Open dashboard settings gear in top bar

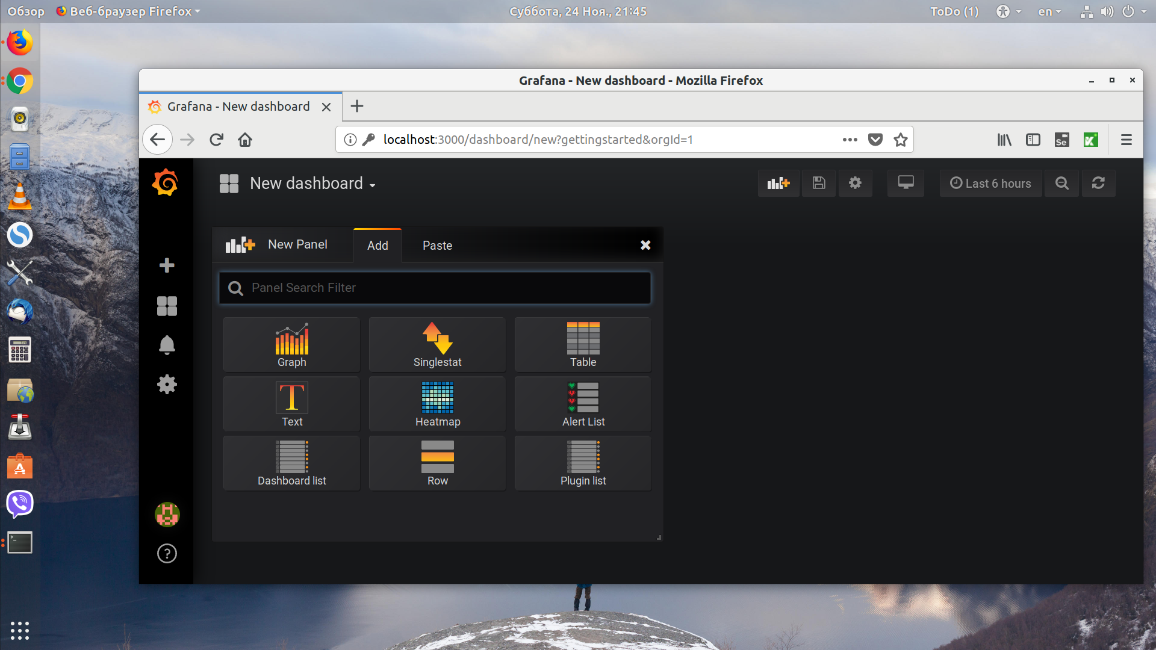coord(855,183)
